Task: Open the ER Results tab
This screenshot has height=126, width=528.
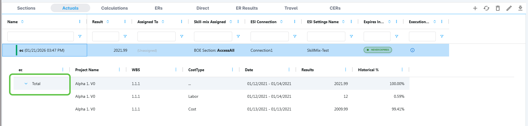Action: click(247, 8)
